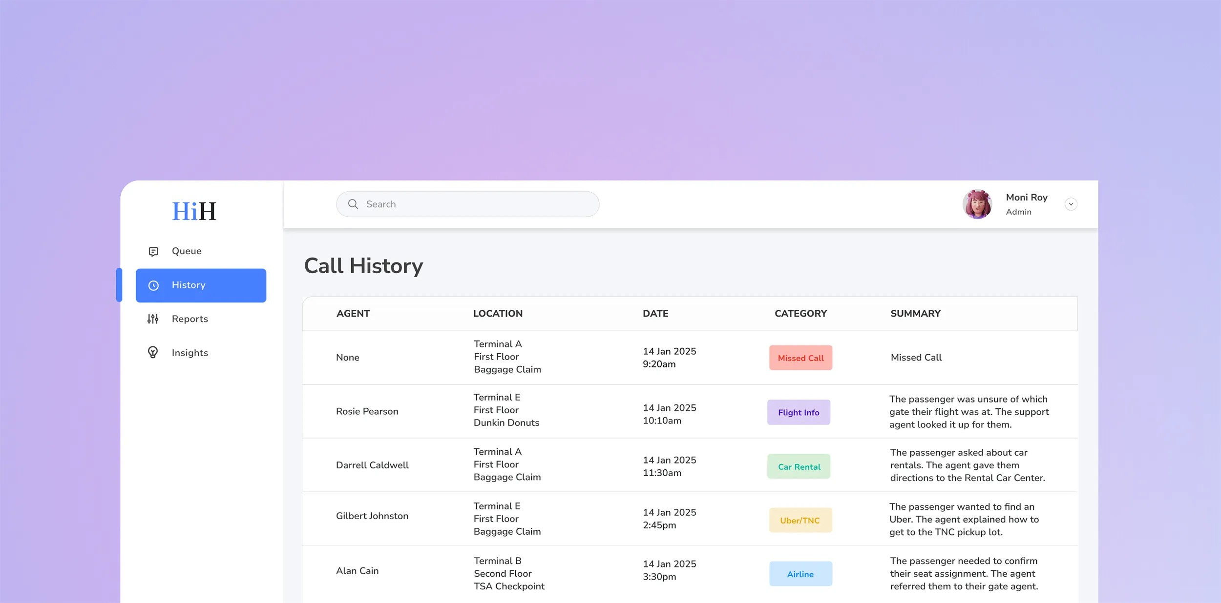The image size is (1221, 603).
Task: Click the 3:30pm date cell
Action: click(669, 570)
